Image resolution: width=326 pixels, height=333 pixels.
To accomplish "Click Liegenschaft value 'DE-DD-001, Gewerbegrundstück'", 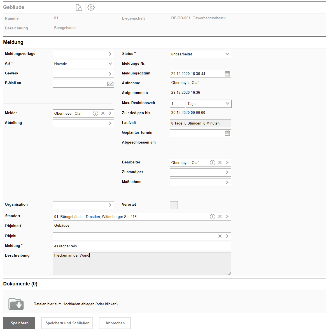I will 198,18.
